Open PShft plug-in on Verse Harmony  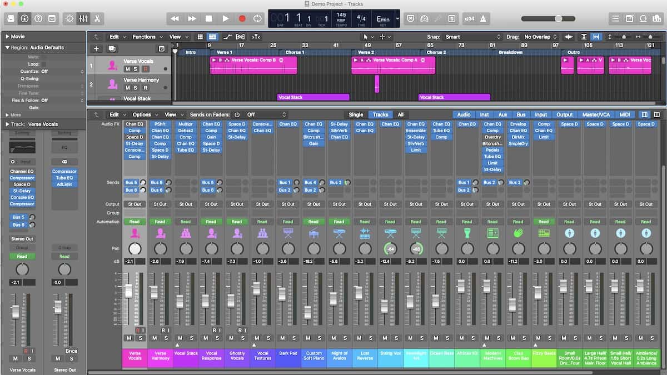(160, 124)
